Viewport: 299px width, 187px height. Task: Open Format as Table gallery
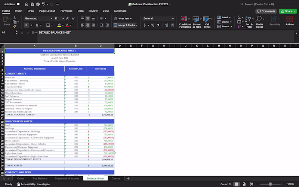coord(197,22)
